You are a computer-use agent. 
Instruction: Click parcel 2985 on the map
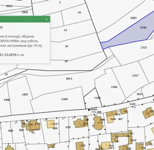point(134,18)
